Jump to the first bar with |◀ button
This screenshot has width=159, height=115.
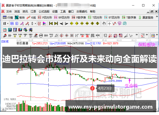51,24
